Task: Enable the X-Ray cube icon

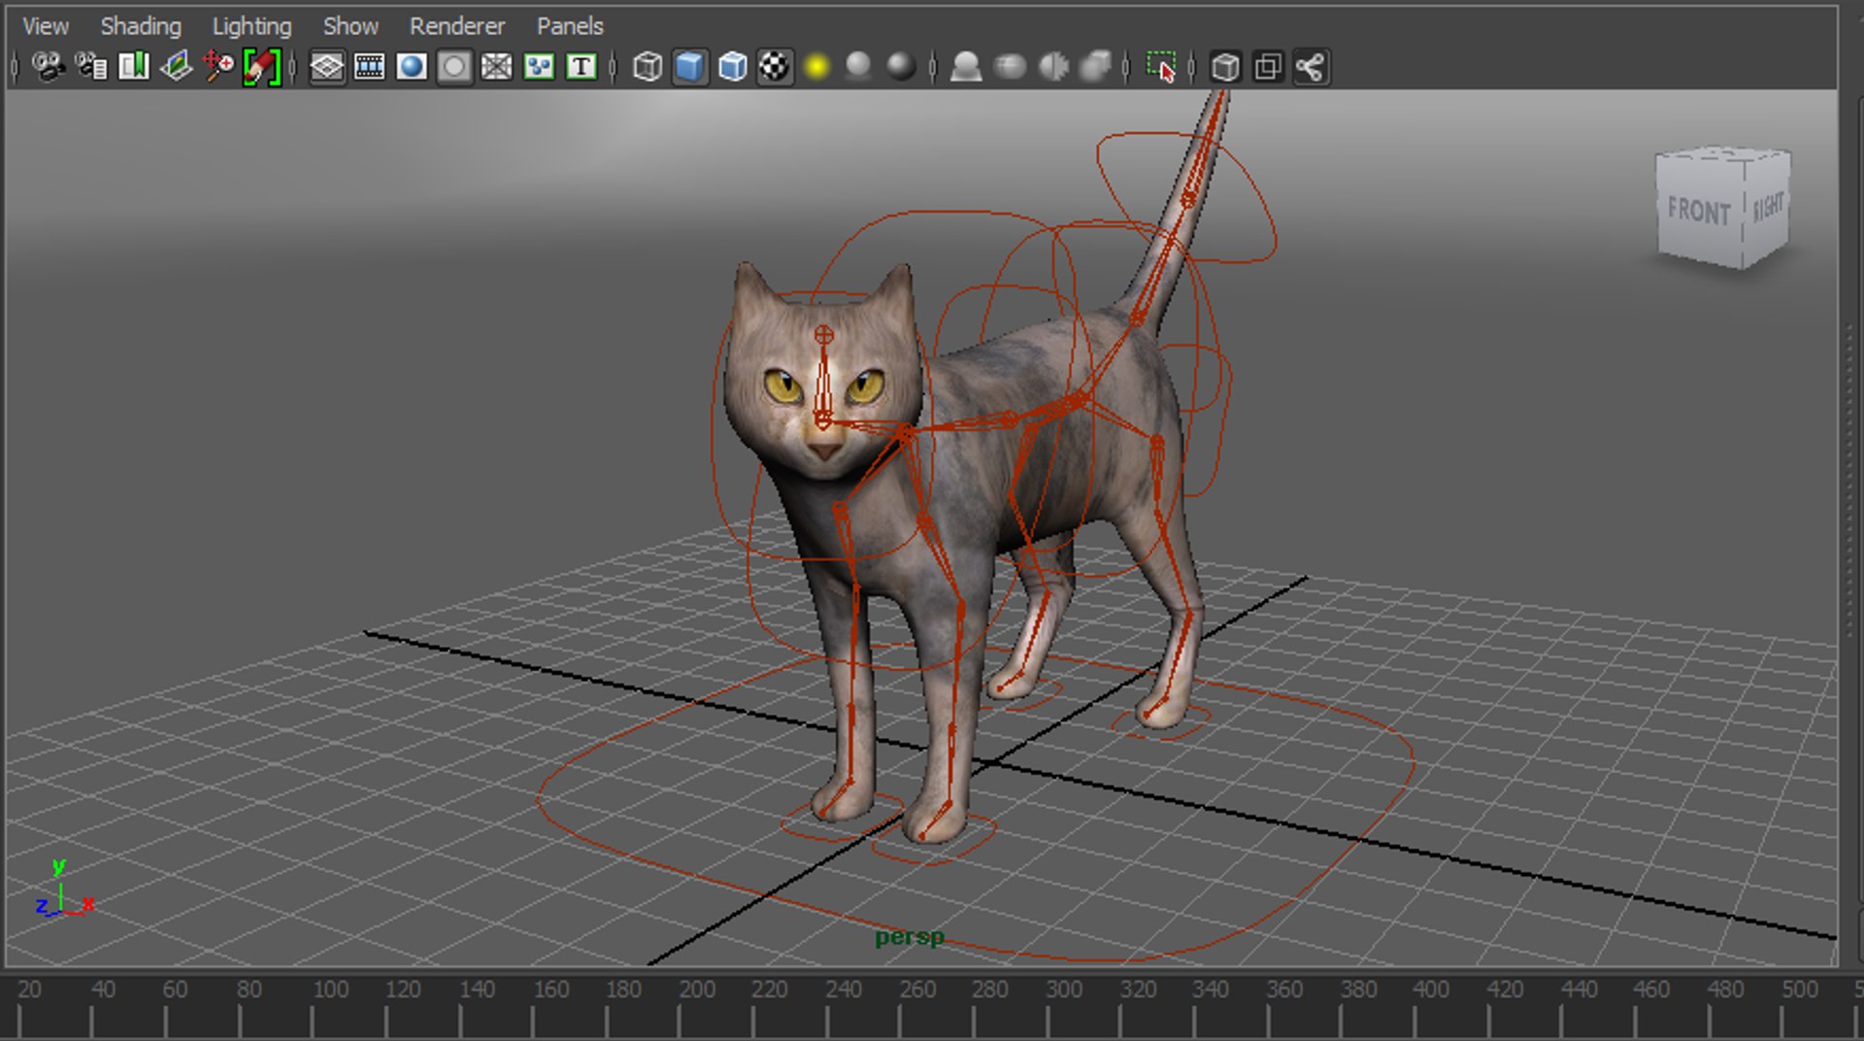Action: (x=1225, y=67)
